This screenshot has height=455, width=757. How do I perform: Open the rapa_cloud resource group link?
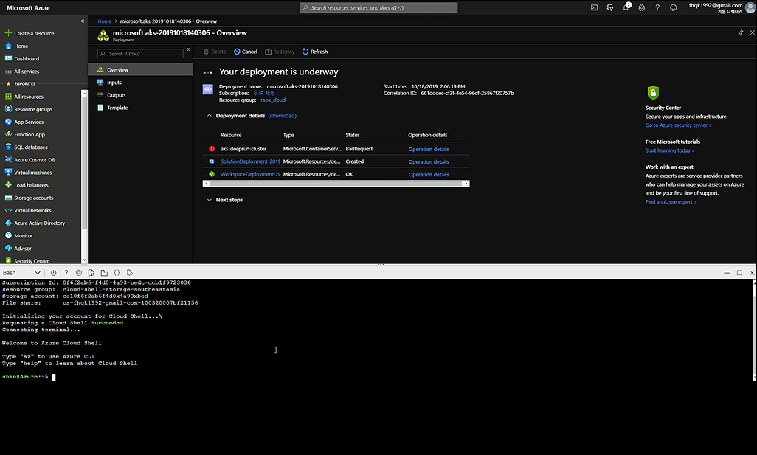tap(273, 100)
